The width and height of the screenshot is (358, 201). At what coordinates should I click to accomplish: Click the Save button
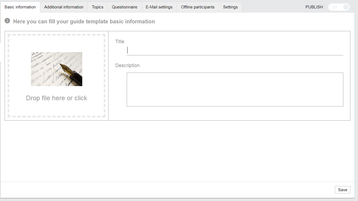[x=343, y=190]
